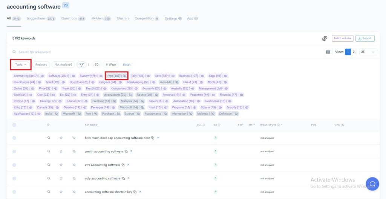Select view page 2

(354, 52)
